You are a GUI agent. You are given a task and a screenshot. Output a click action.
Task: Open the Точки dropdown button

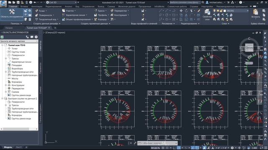point(41,11)
